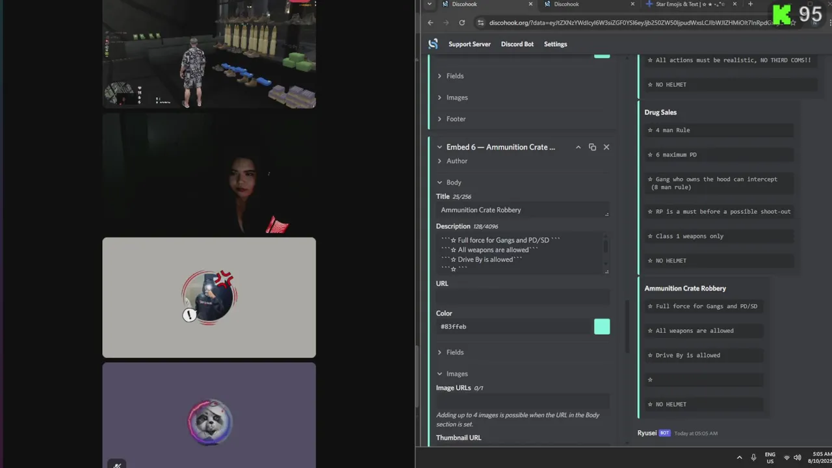Expand the Fields section of the previous embed
This screenshot has width=832, height=468.
pyautogui.click(x=450, y=76)
